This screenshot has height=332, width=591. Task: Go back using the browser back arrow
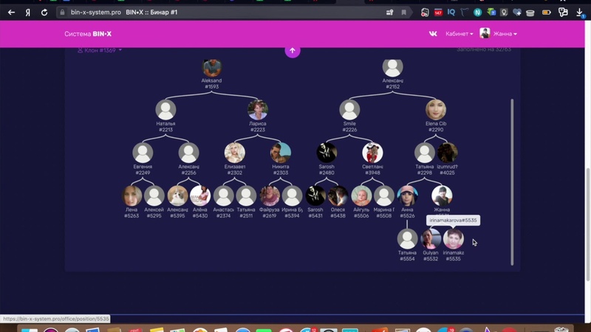[11, 13]
